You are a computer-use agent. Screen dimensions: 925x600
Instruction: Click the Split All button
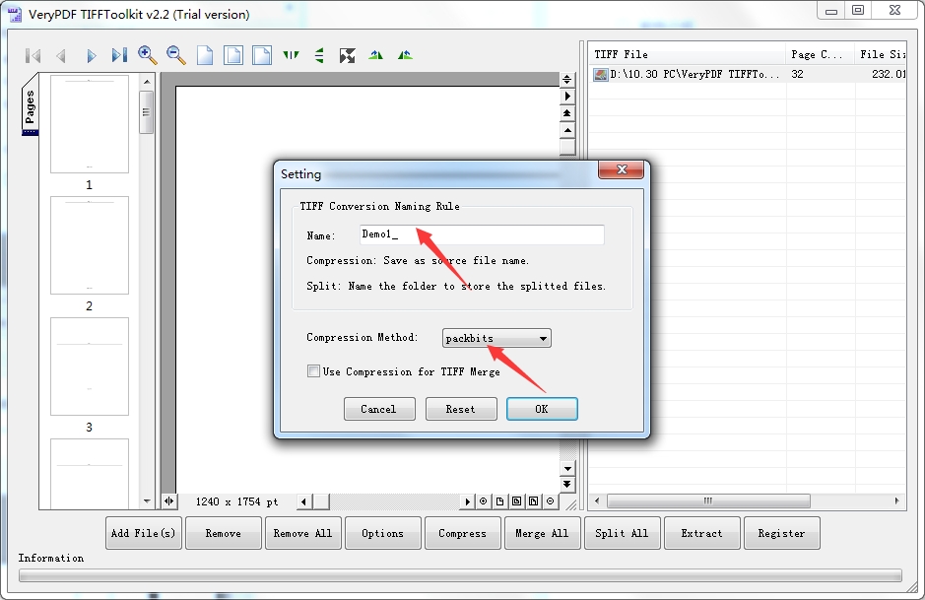622,533
